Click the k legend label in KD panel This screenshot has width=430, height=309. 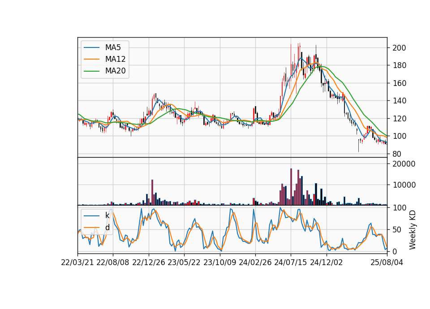pos(107,215)
